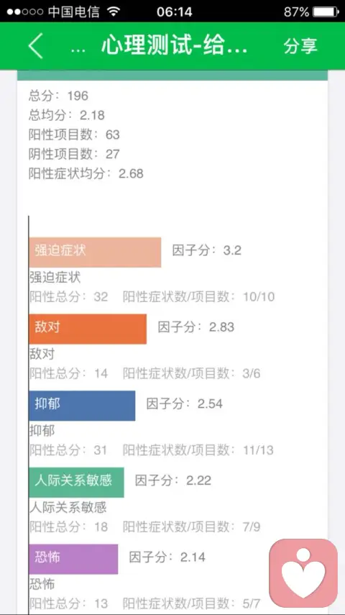
Task: Tap the battery indicator icon
Action: click(x=326, y=12)
